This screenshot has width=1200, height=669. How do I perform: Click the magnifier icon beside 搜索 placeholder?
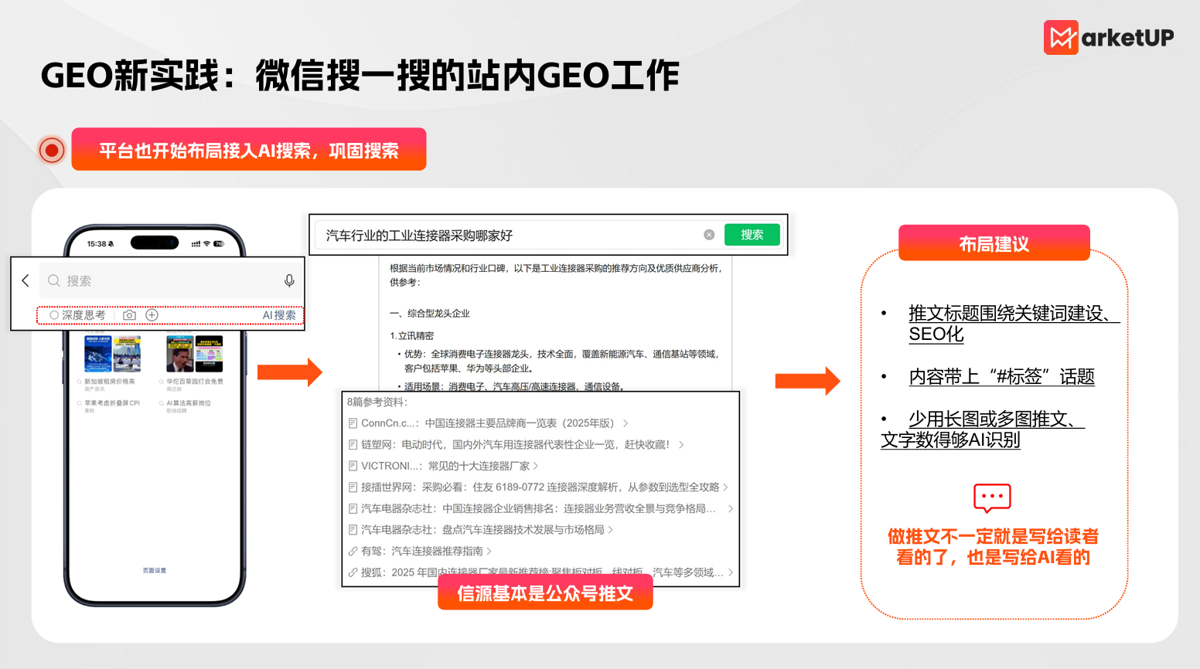point(53,280)
